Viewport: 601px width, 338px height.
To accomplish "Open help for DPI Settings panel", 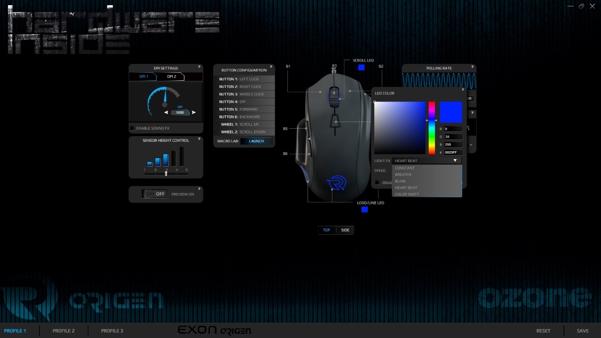I will [x=199, y=67].
